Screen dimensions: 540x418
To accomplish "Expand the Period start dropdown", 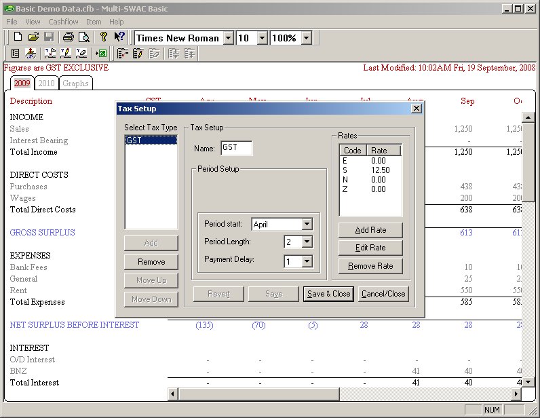I will tap(307, 224).
